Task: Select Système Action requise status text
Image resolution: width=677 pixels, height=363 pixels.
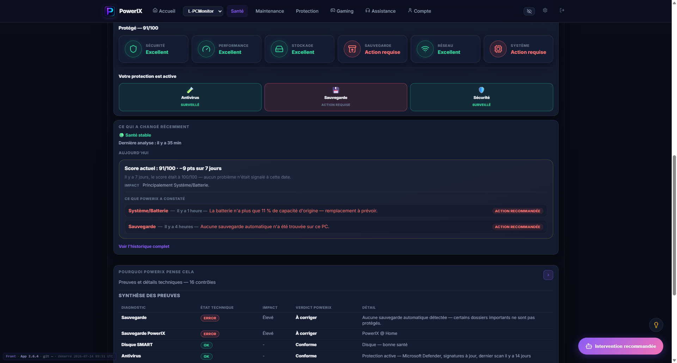Action: point(528,52)
